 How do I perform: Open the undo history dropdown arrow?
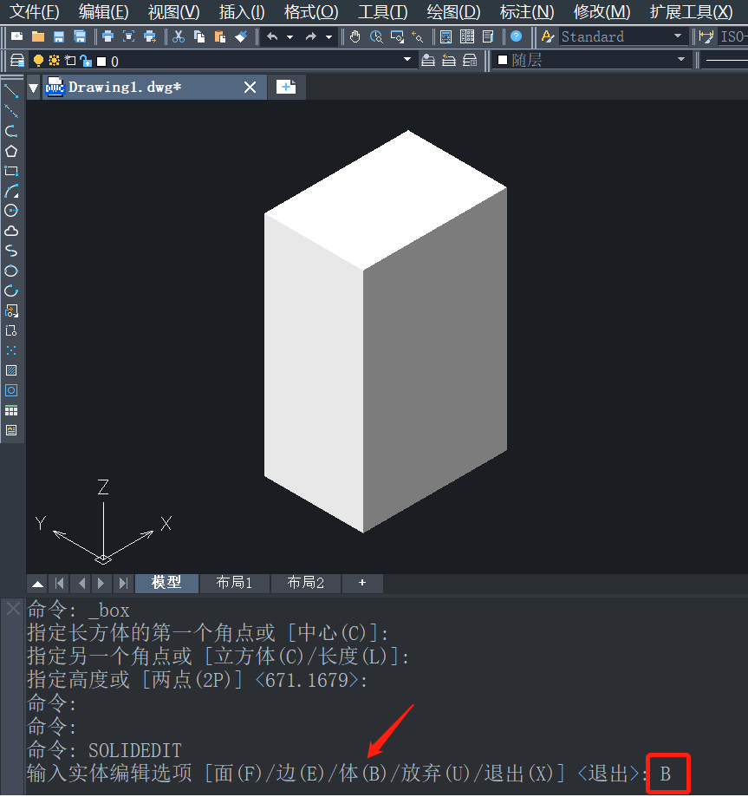point(289,37)
